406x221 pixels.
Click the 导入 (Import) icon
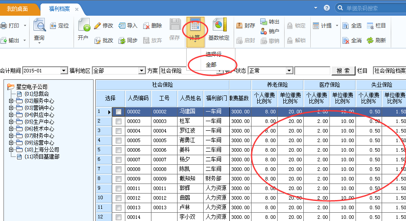coord(122,26)
